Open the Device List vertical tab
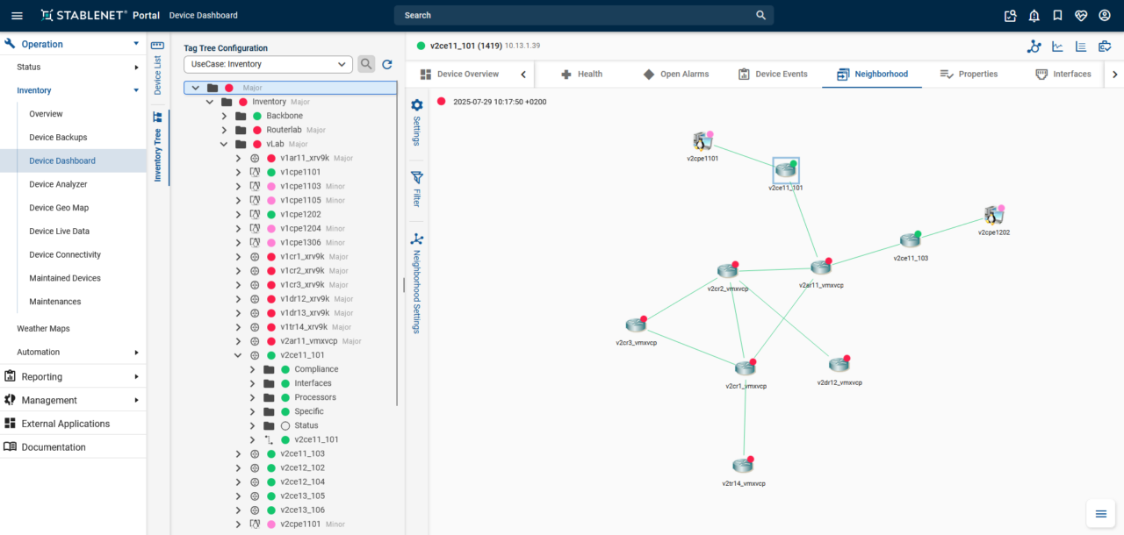The image size is (1124, 535). [x=157, y=68]
